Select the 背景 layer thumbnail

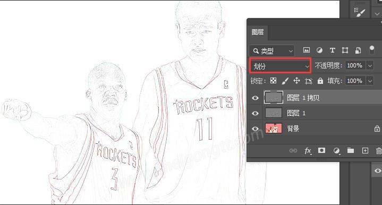[273, 129]
